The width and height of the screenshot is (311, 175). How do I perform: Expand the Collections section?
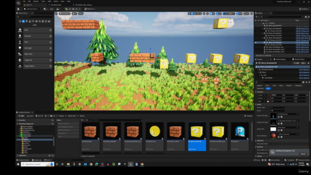[17, 156]
